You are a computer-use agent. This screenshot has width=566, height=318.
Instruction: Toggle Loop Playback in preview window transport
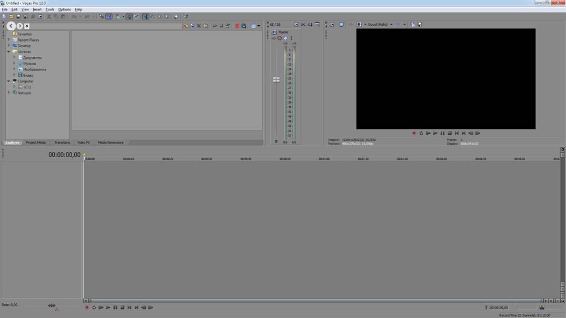click(421, 133)
